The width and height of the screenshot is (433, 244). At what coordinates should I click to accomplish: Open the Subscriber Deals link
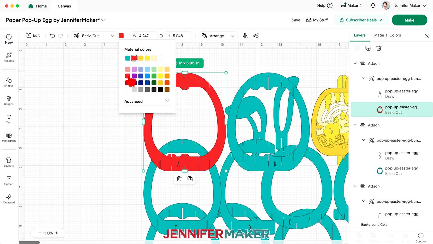pos(361,20)
